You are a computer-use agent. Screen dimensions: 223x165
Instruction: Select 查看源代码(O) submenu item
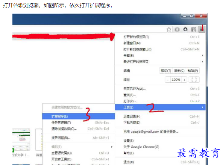[79, 153]
